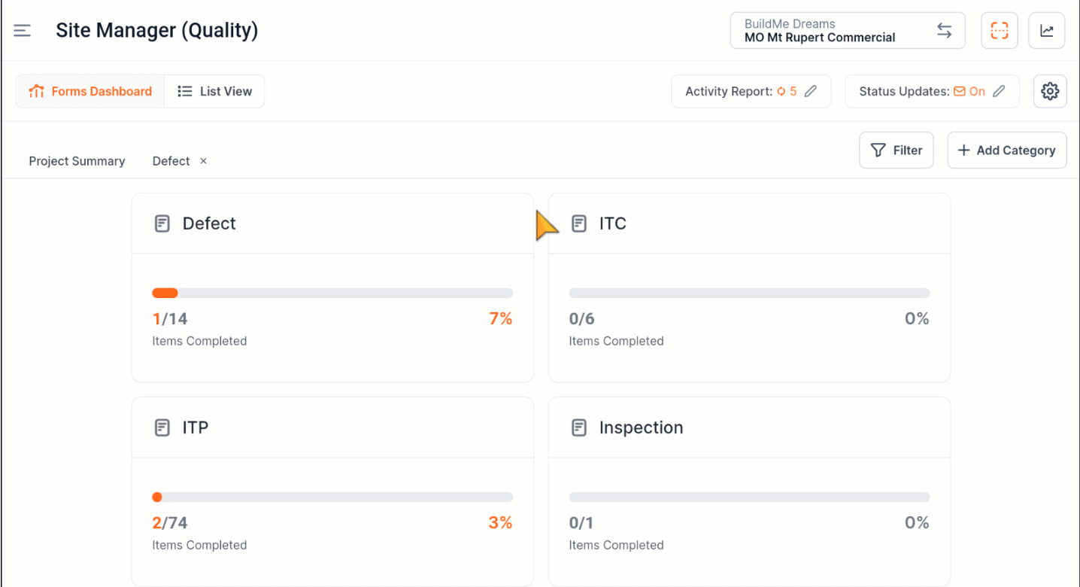Select the Project Summary tab
This screenshot has height=587, width=1080.
(77, 161)
